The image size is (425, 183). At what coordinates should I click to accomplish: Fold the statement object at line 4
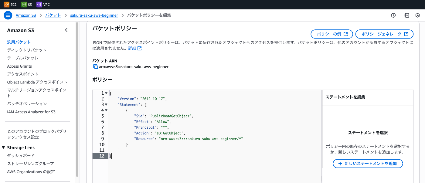tap(106, 110)
